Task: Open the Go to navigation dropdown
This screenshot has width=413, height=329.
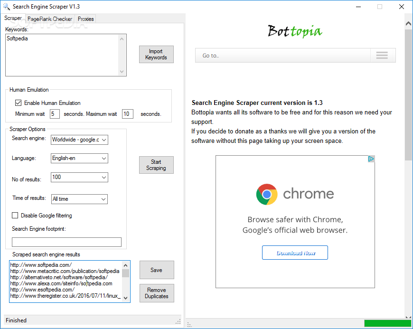Action: tap(295, 56)
